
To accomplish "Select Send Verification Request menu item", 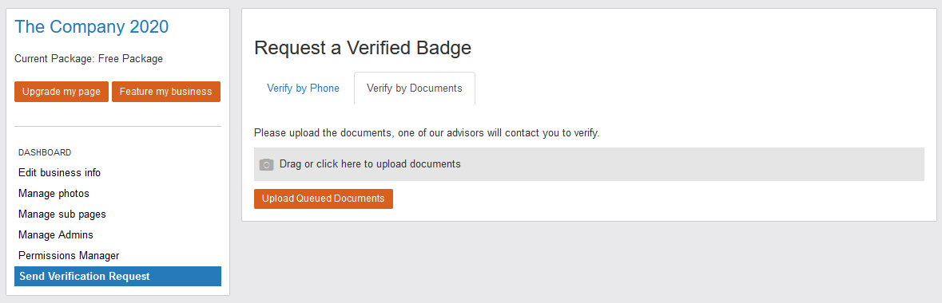I will pos(117,276).
